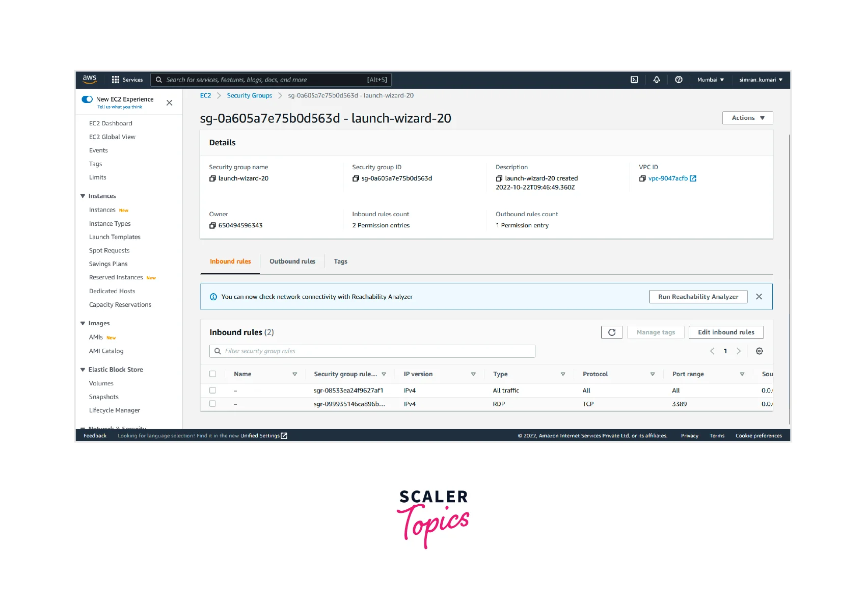Copy the owner account number
The image size is (866, 598).
[212, 225]
